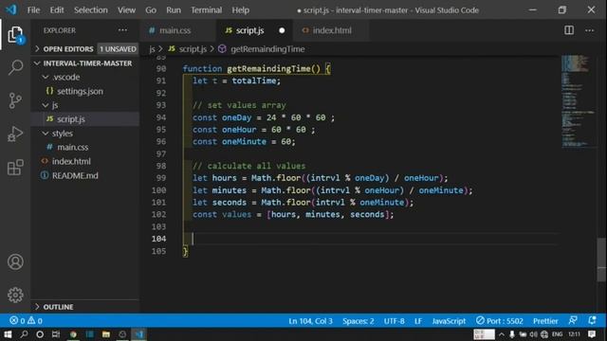The width and height of the screenshot is (607, 341).
Task: Click VS Code icon on taskbar
Action: tap(139, 334)
